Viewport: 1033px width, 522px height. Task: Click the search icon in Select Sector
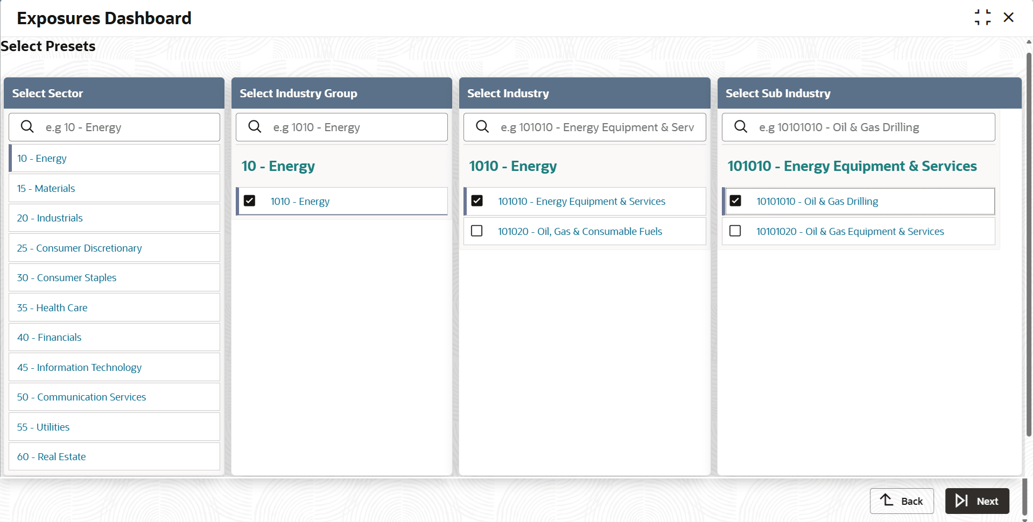(27, 127)
